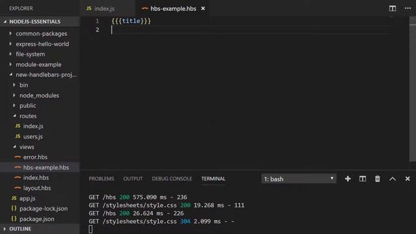Click the handlebars icon beside layout.hbs
The image size is (416, 234).
point(18,188)
